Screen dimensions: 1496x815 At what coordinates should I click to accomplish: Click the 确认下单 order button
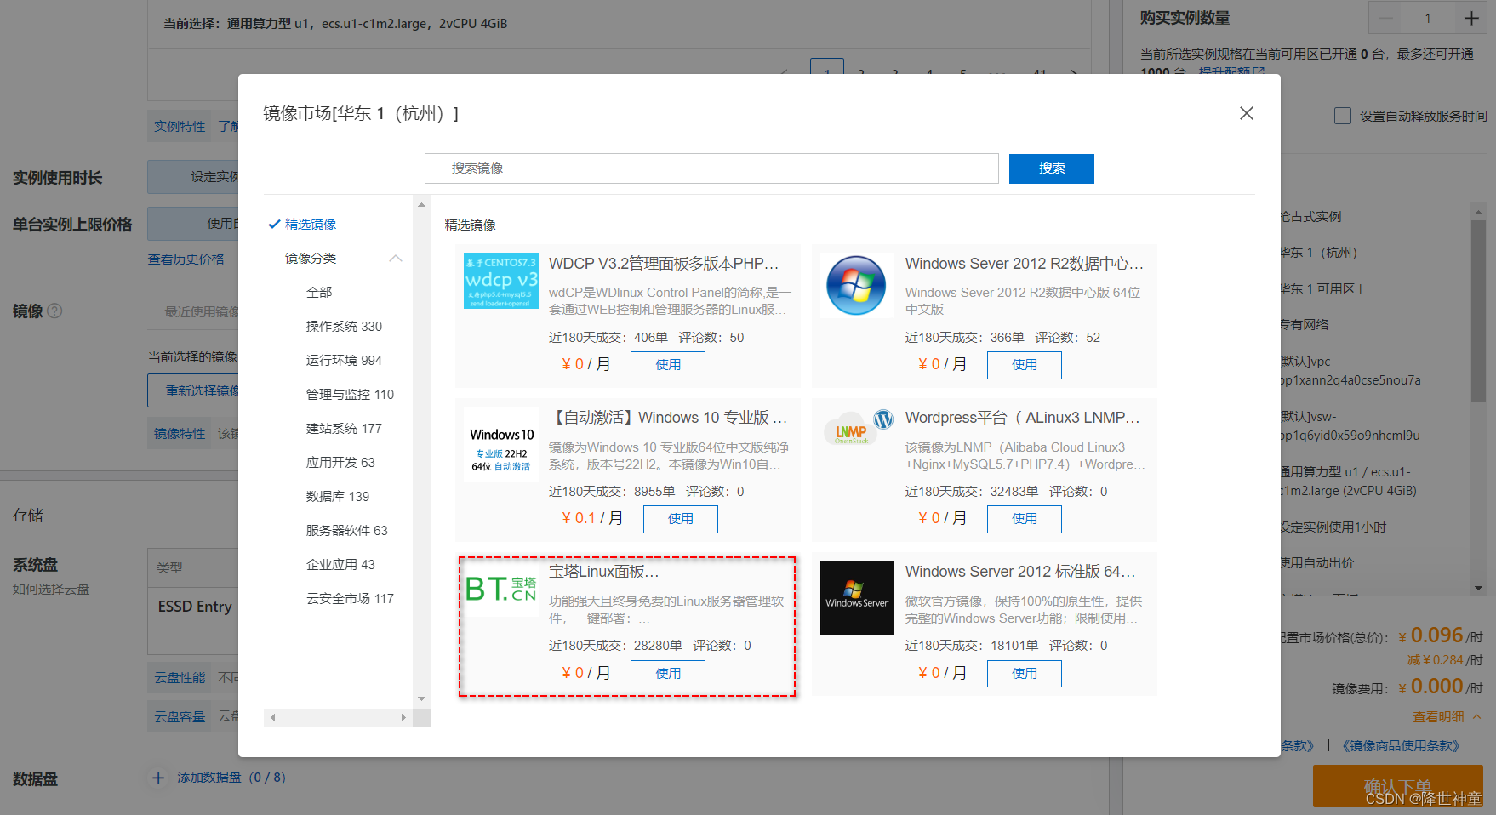[x=1398, y=786]
